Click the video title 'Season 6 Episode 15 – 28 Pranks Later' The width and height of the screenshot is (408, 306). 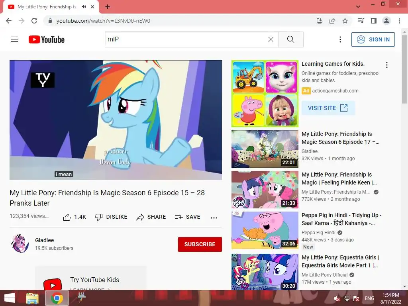[x=107, y=198]
